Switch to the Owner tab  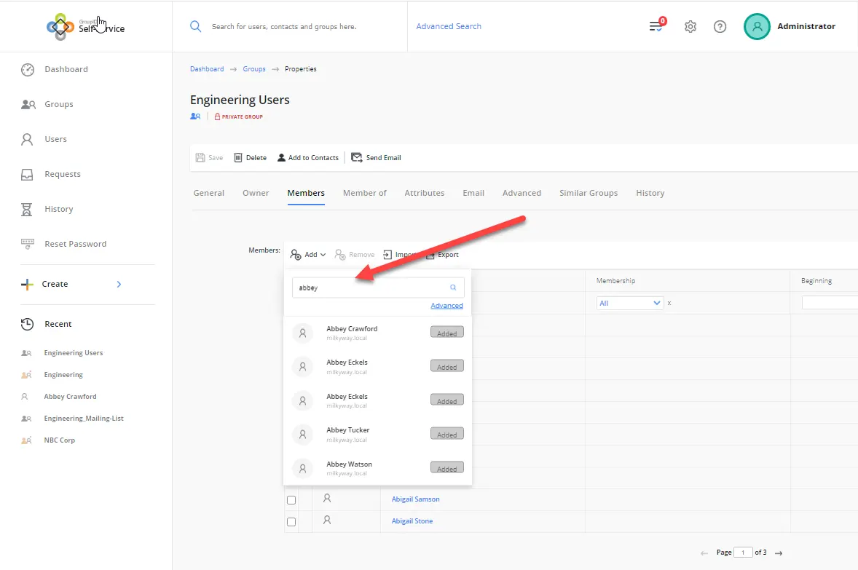(256, 193)
